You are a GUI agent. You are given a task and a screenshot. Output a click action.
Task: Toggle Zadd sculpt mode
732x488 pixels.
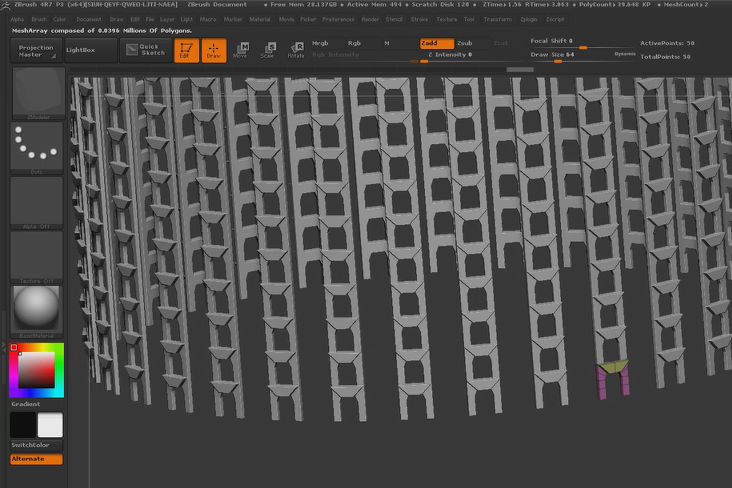click(x=436, y=43)
